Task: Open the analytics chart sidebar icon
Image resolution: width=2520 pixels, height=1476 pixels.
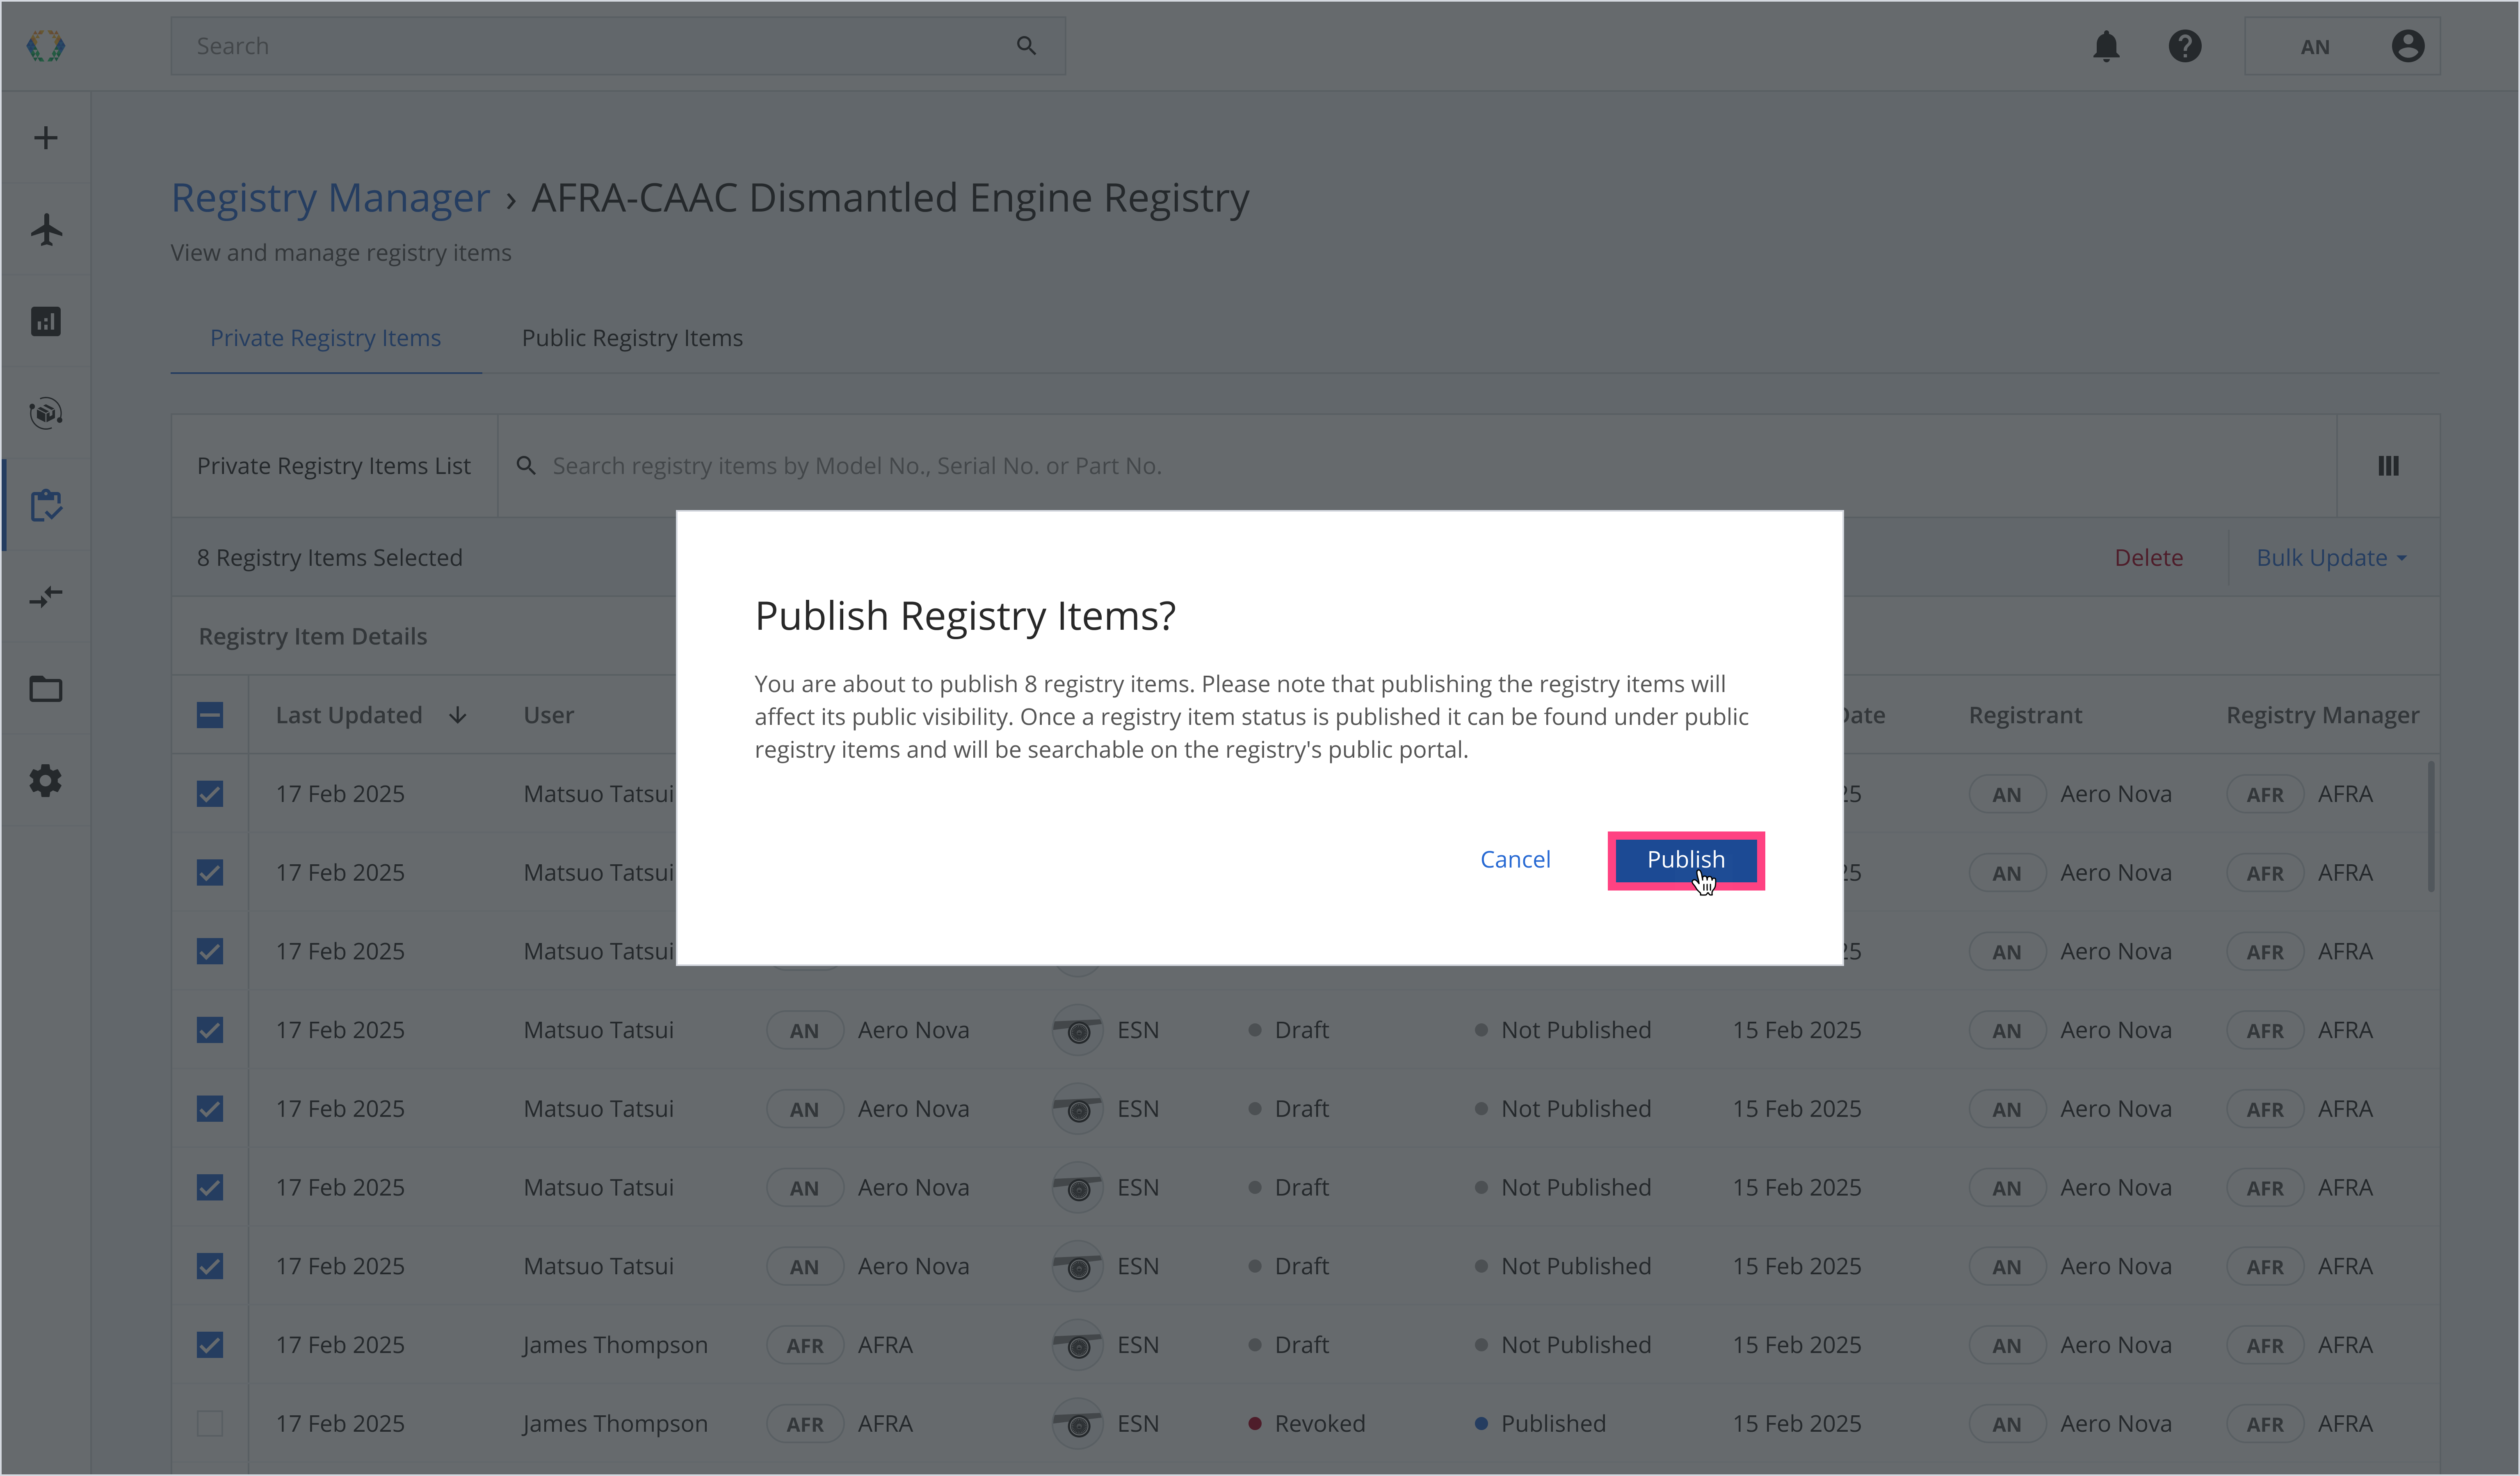Action: click(x=46, y=322)
